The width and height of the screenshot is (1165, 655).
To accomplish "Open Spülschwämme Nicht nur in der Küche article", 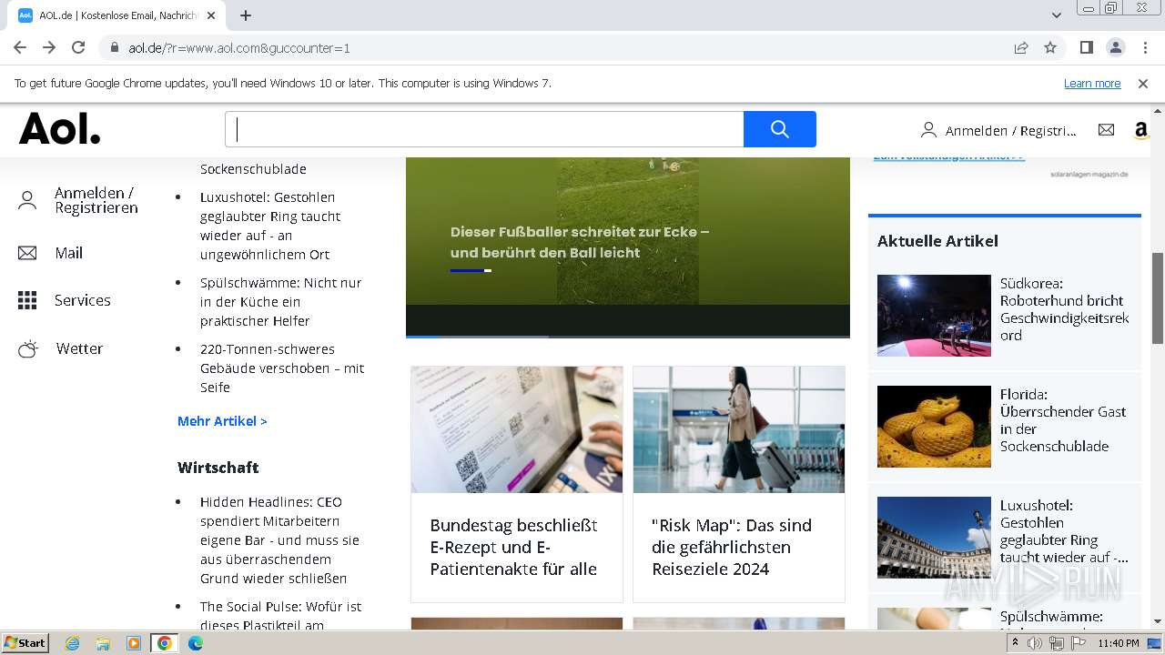I will tap(281, 302).
